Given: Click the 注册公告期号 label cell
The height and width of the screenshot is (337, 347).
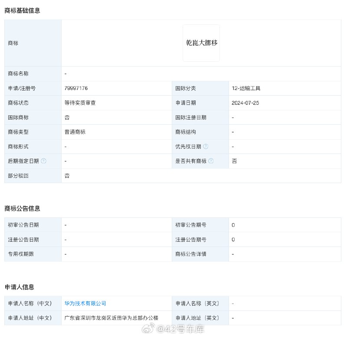Looking at the screenshot, I should (200, 240).
